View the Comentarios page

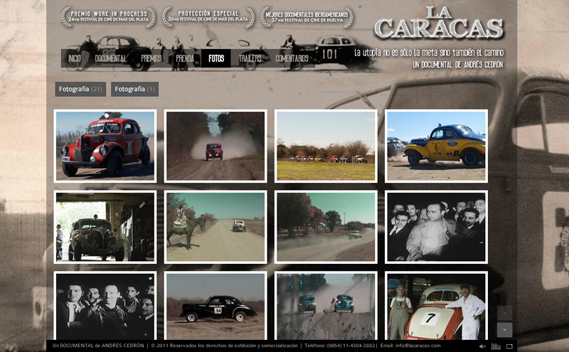click(x=292, y=58)
